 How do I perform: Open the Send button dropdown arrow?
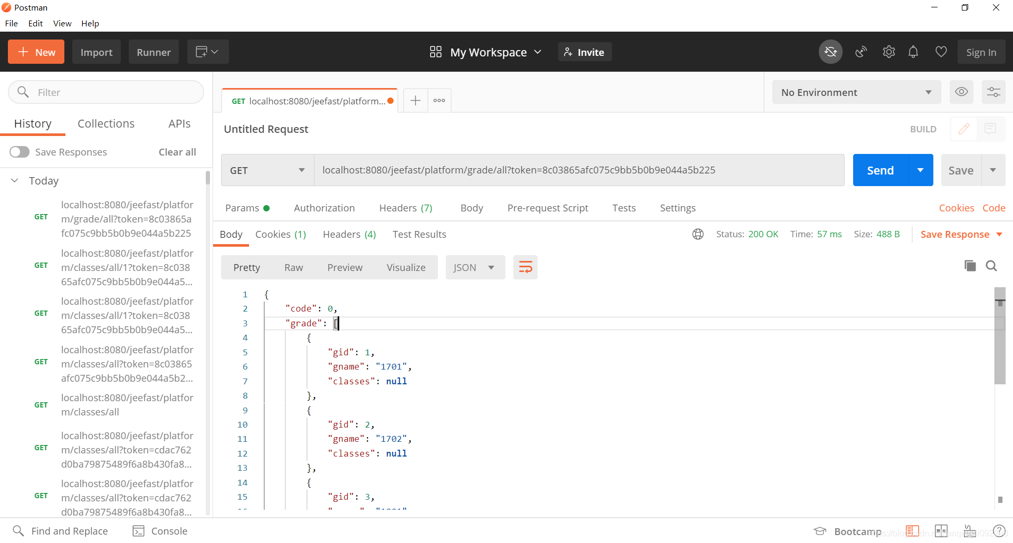[921, 170]
